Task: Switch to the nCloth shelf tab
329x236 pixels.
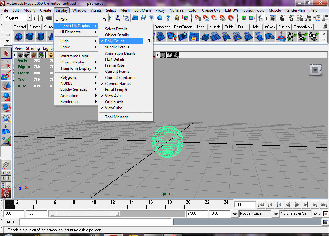Action: pyautogui.click(x=270, y=27)
